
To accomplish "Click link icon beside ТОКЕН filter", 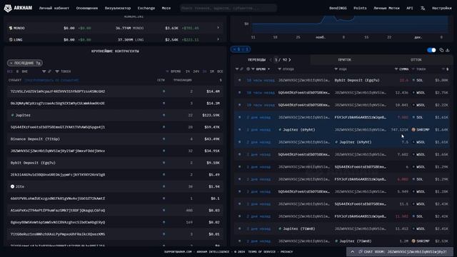I will (x=49, y=71).
